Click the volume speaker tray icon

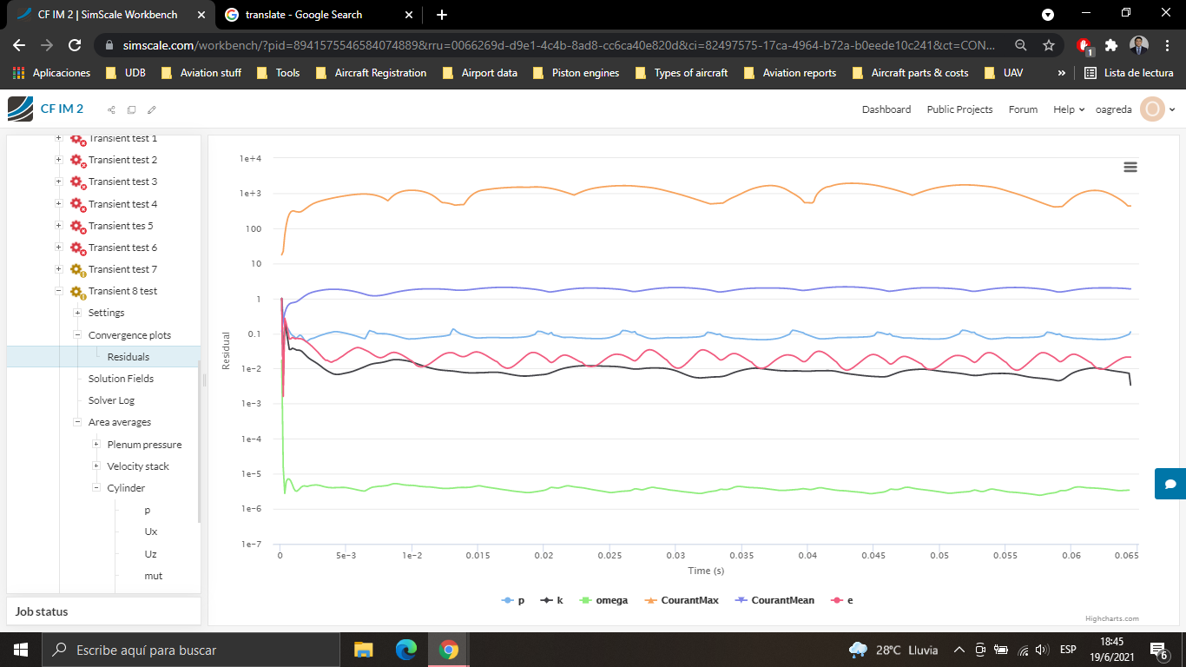tap(1043, 650)
